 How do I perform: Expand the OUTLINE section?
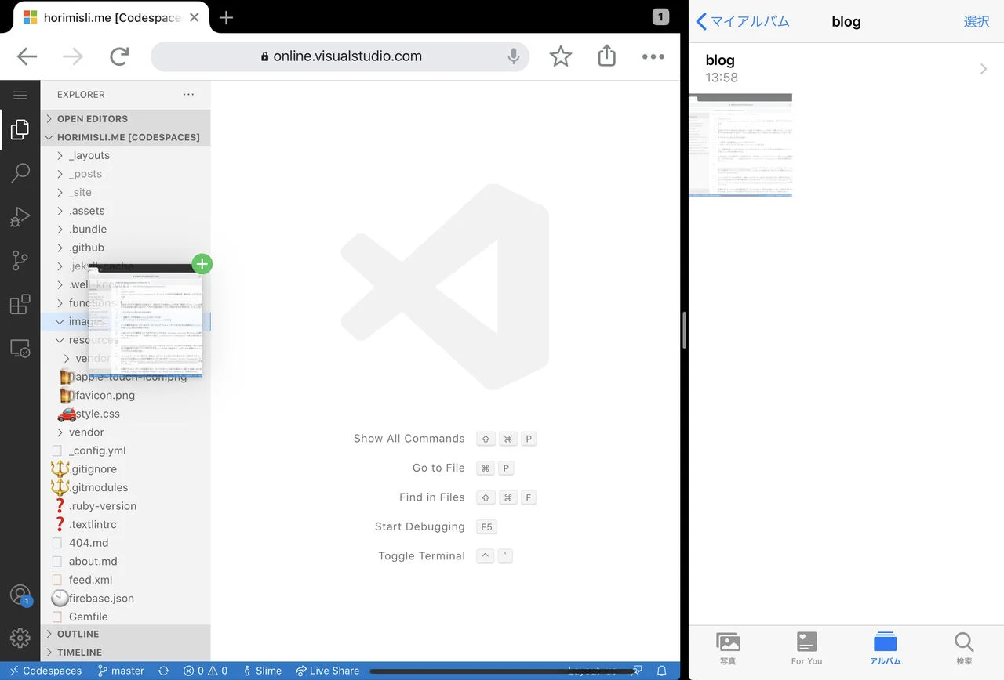tap(125, 634)
